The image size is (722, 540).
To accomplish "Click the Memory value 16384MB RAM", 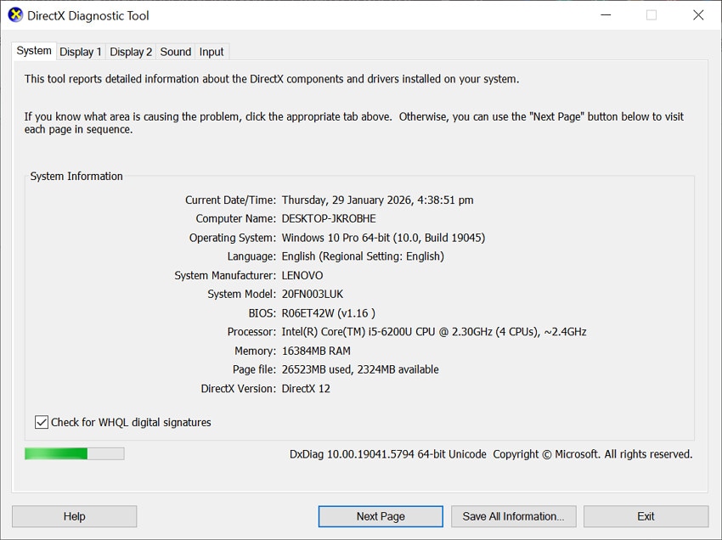I will [317, 350].
